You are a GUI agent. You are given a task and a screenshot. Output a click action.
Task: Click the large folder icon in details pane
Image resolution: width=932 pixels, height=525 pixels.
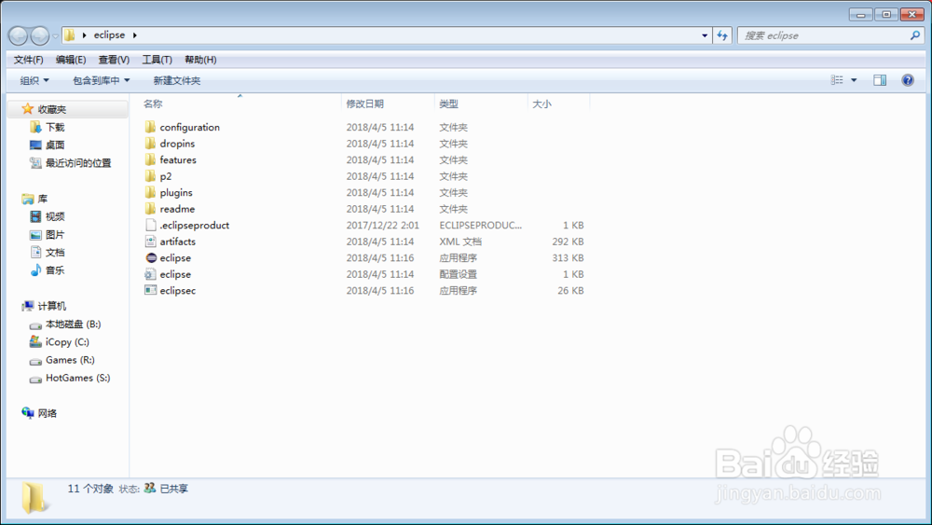(x=34, y=497)
